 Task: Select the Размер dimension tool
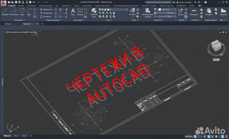(80, 12)
